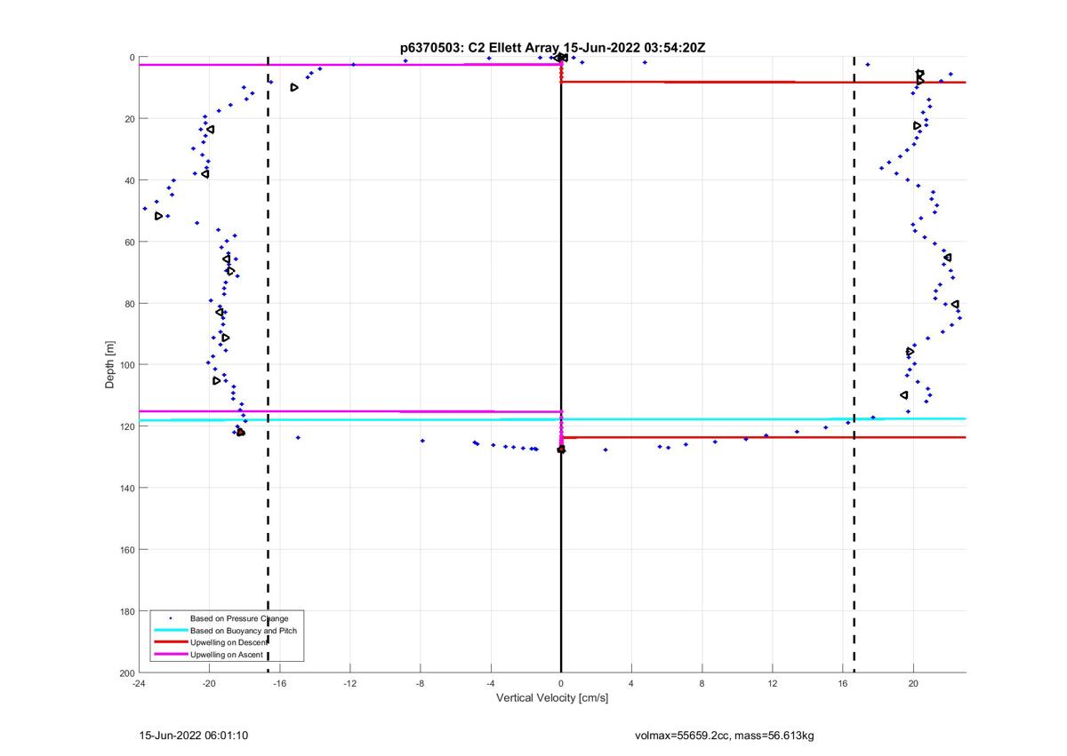Click the plot title "p6370503: C2 Ellett Array"
Screen dimensions: 1067x756
coord(480,48)
